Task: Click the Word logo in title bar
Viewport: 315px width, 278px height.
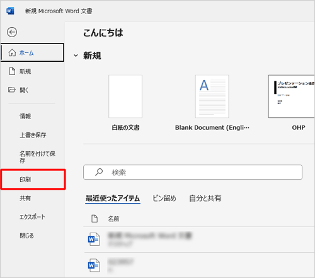Action: (10, 11)
